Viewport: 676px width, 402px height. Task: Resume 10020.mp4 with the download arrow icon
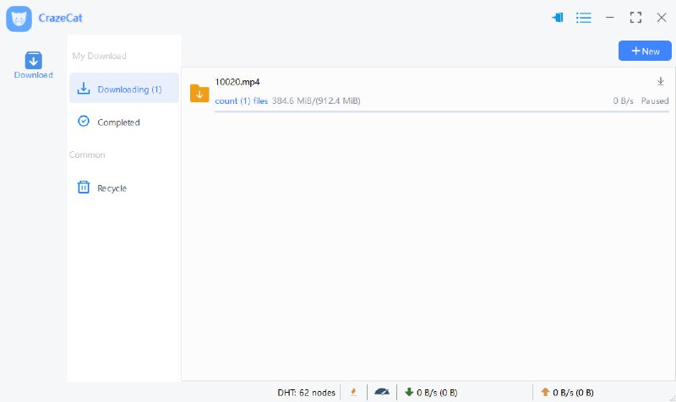coord(661,81)
